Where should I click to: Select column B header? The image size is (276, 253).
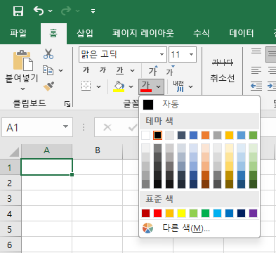click(x=98, y=150)
